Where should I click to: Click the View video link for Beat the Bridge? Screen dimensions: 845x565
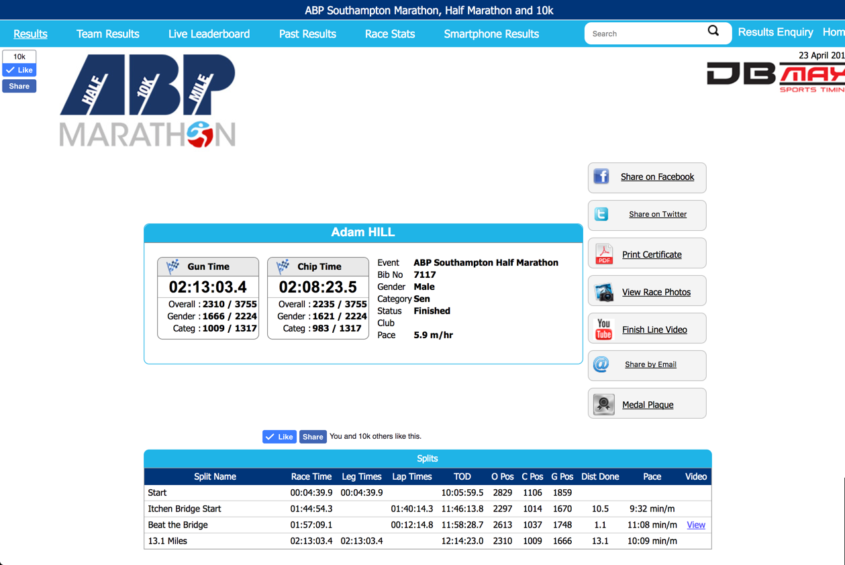[x=696, y=525]
